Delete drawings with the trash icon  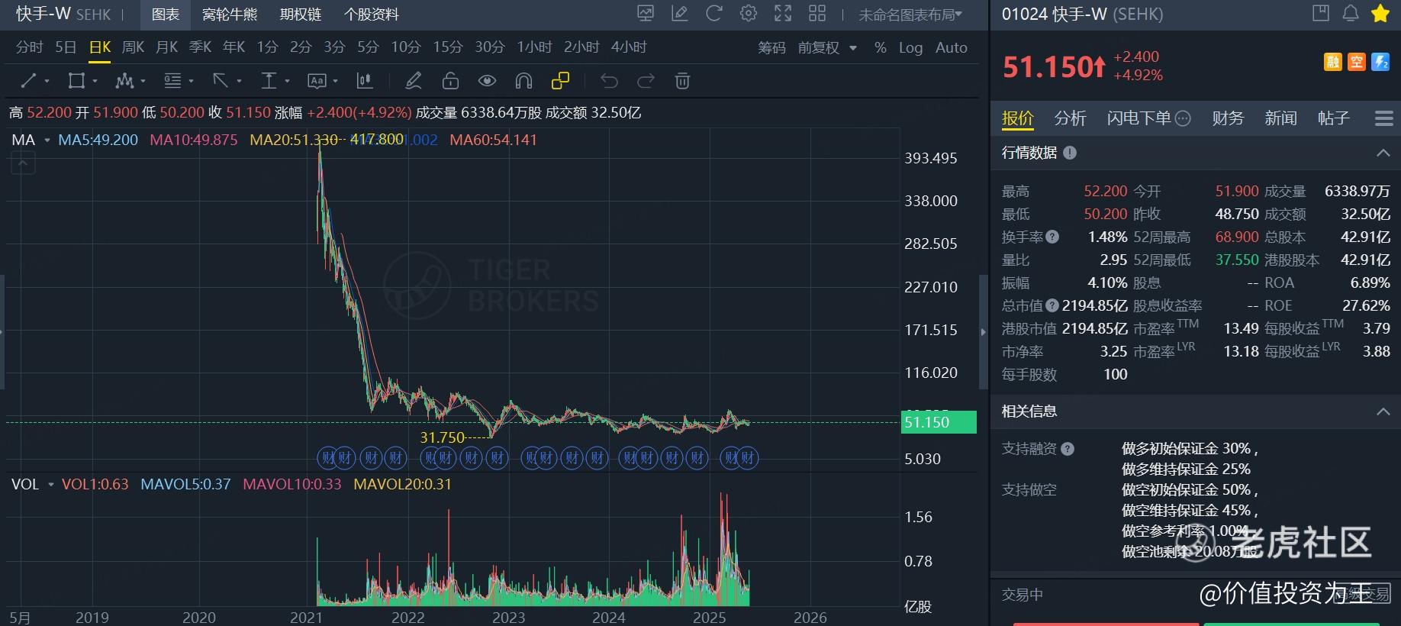point(683,81)
